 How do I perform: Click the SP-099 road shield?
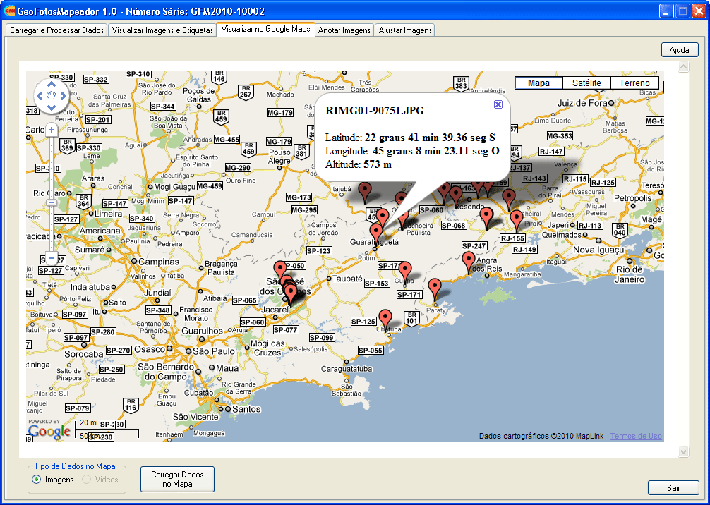(322, 338)
